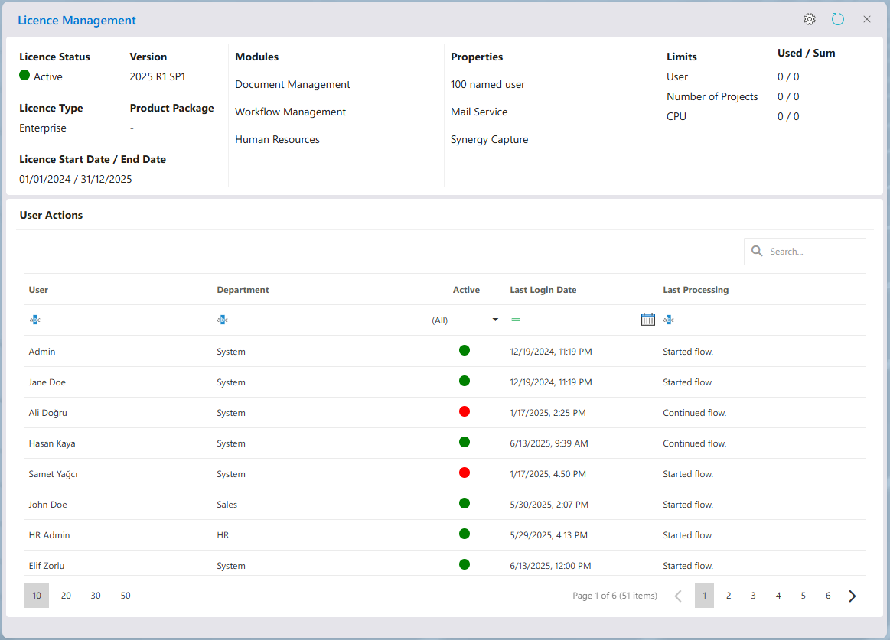Sort by Last Processing column header

(696, 290)
